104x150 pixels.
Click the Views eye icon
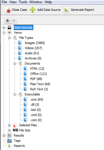click(x=9, y=33)
